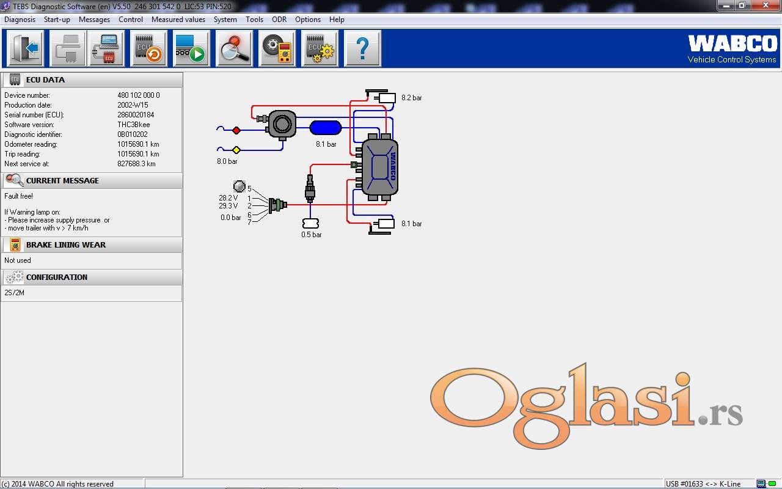Click the CURRENT MESSAGE magnifier icon
The width and height of the screenshot is (782, 489).
point(14,180)
